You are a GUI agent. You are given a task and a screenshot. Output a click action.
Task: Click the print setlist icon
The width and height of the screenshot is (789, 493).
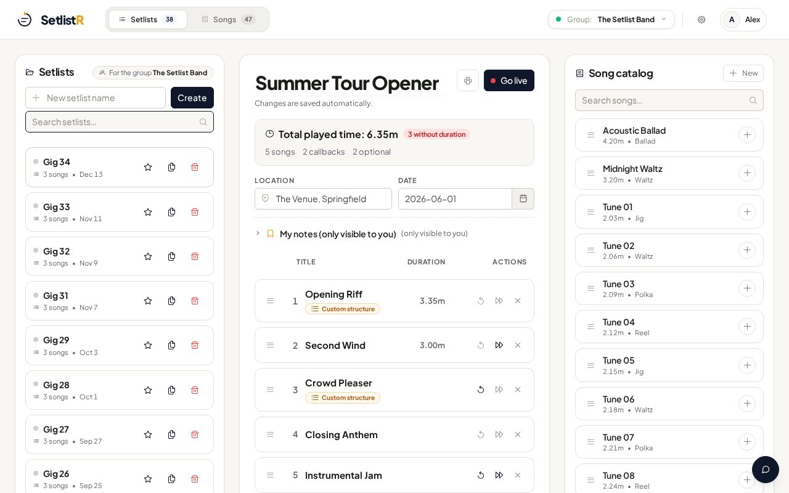coord(468,81)
